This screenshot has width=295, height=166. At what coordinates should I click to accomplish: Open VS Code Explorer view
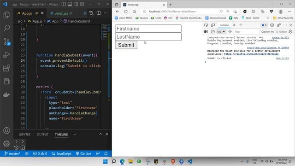[x=6, y=15]
